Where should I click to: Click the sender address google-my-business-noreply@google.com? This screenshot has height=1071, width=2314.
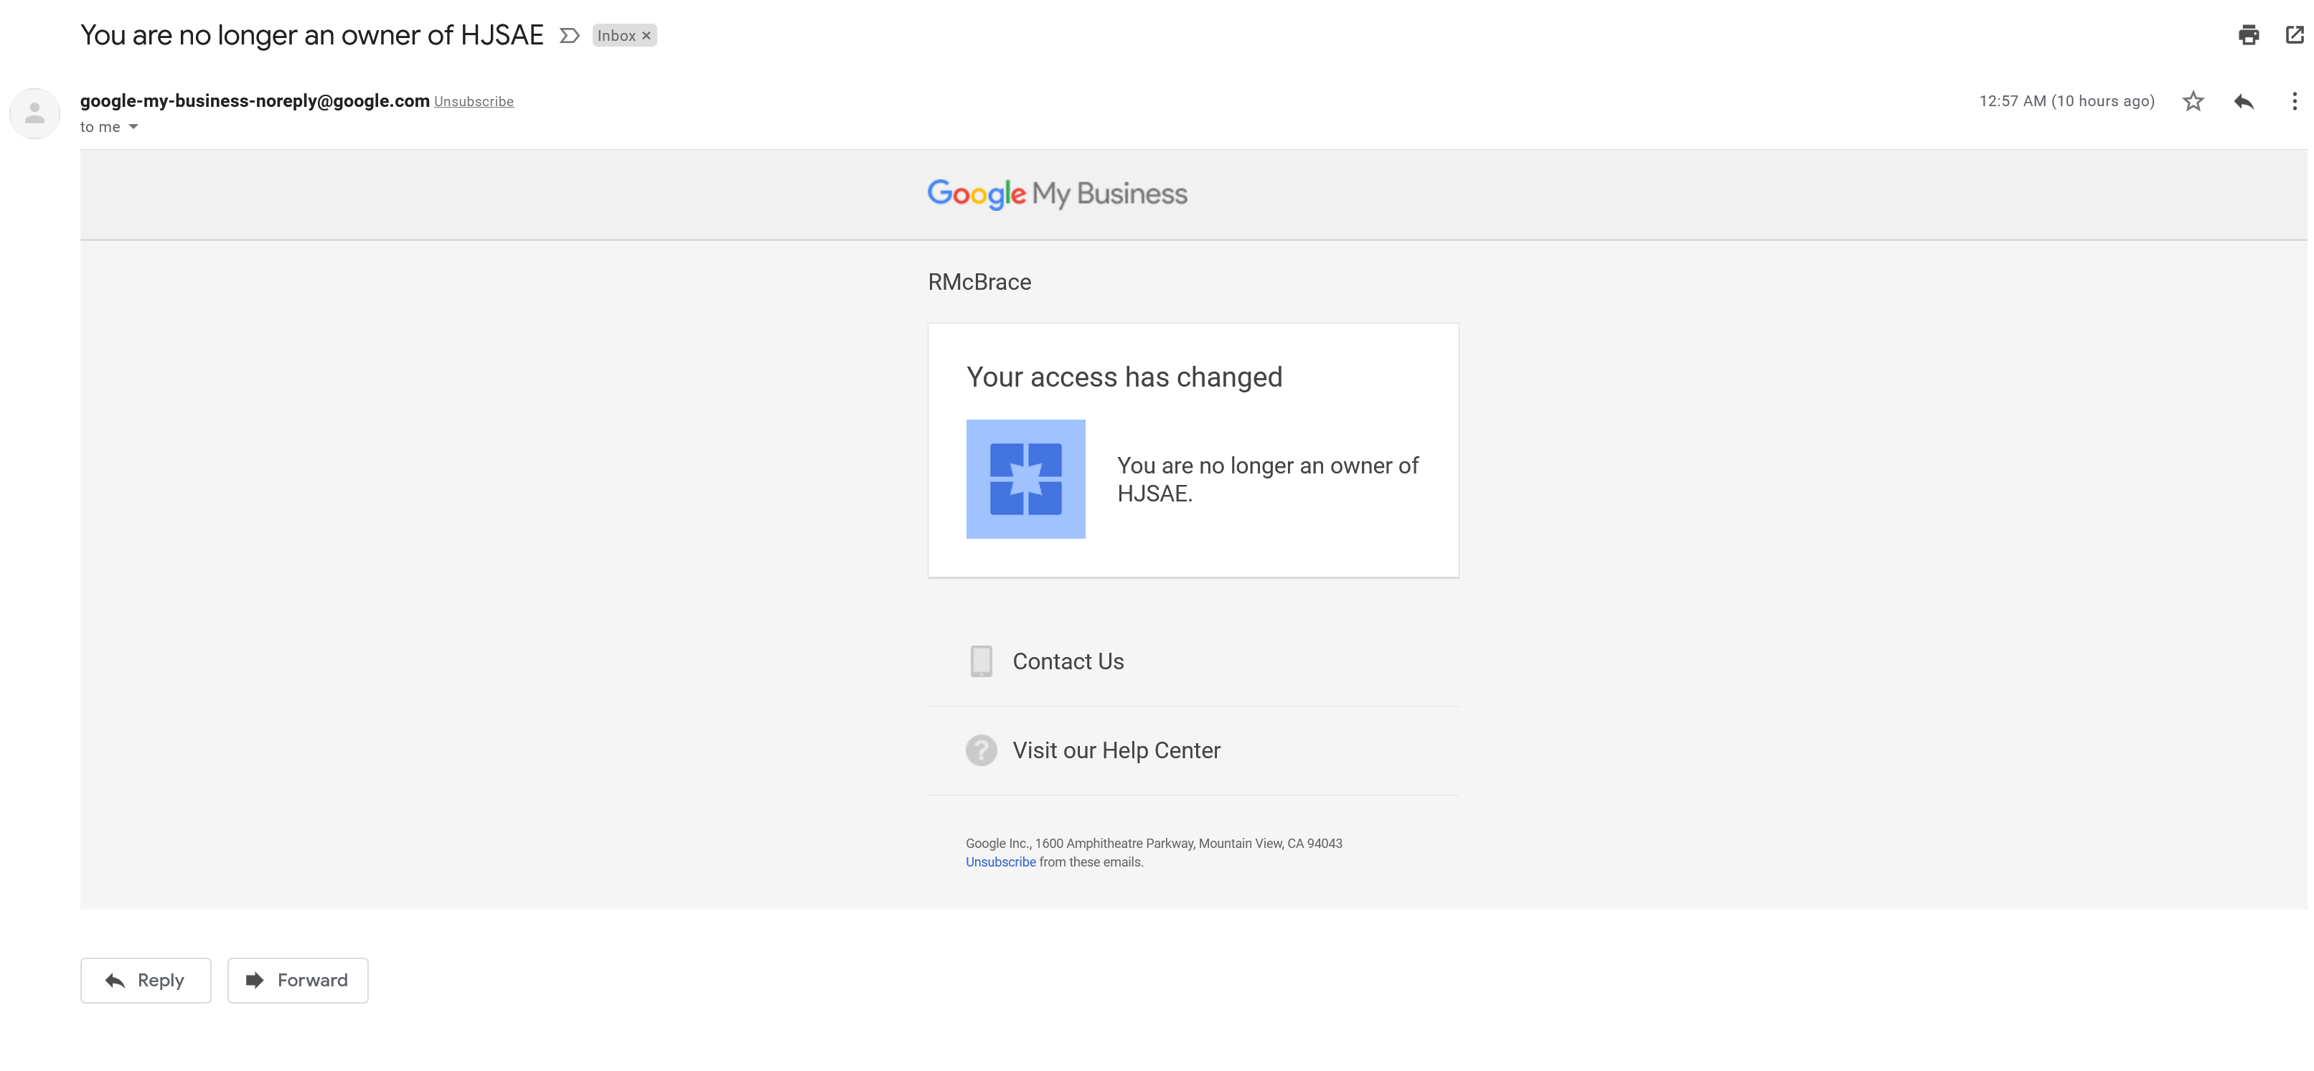click(254, 100)
